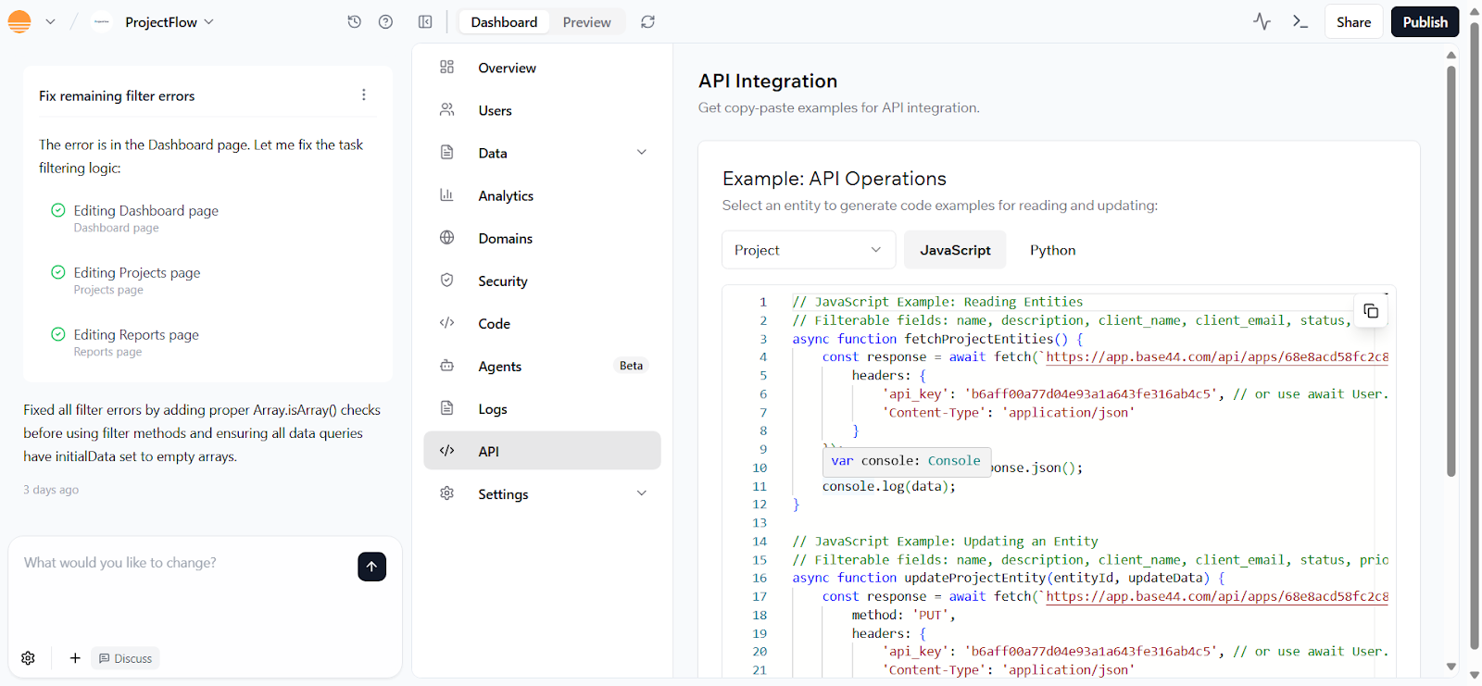Open Logs in the sidebar
The image size is (1482, 686).
pos(542,408)
